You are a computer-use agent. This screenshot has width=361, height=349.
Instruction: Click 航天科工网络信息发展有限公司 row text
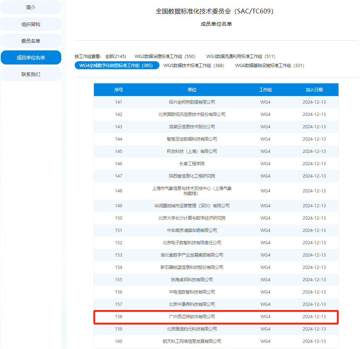click(x=192, y=341)
